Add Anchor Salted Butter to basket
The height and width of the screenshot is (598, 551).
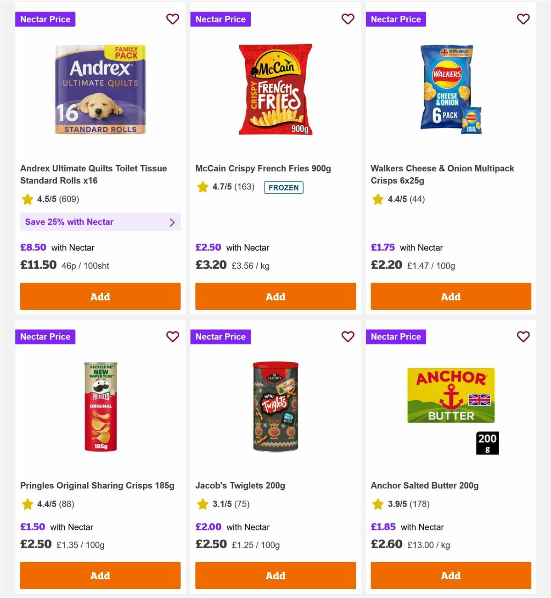tap(450, 576)
